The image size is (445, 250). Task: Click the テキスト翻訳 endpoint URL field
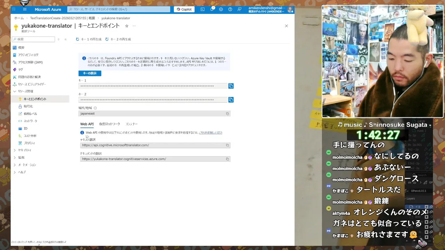tap(155, 145)
